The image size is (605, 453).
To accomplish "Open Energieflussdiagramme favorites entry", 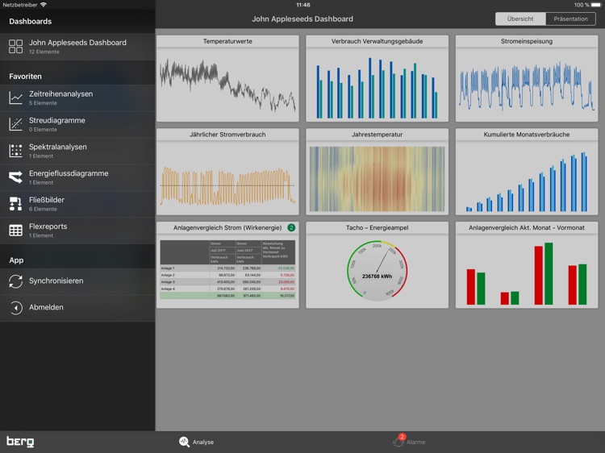I will (x=77, y=177).
